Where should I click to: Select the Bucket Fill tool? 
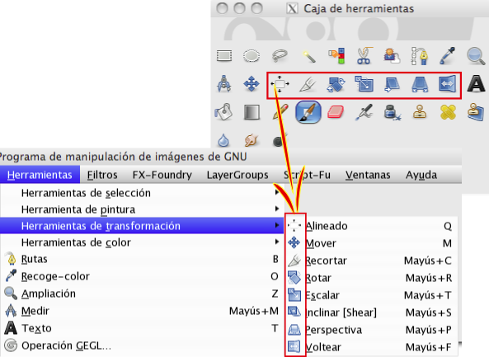[223, 112]
